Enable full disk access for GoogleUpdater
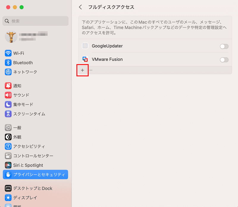 224,47
